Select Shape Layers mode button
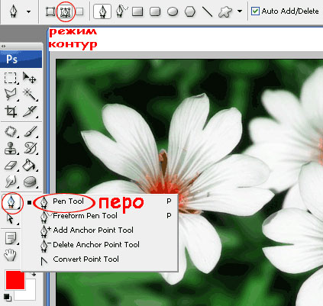Image resolution: width=323 pixels, height=306 pixels. [50, 11]
